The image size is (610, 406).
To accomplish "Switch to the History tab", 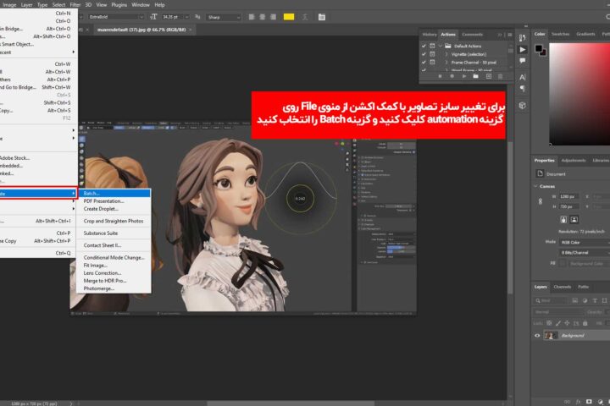I will [430, 35].
